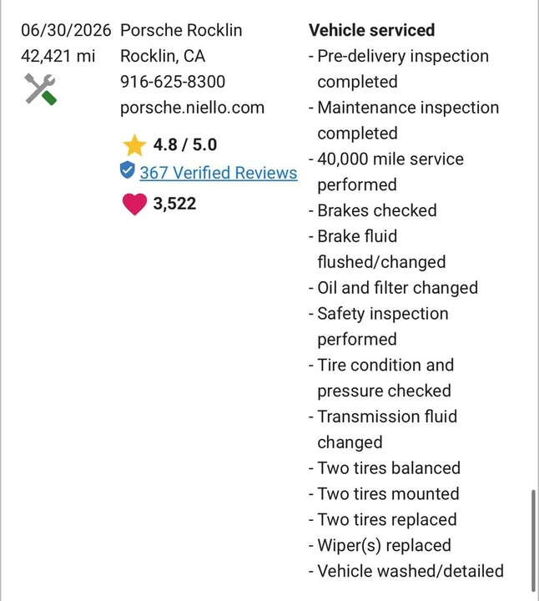Click the Vehicle washed/detailed entry
The height and width of the screenshot is (601, 539).
click(406, 571)
